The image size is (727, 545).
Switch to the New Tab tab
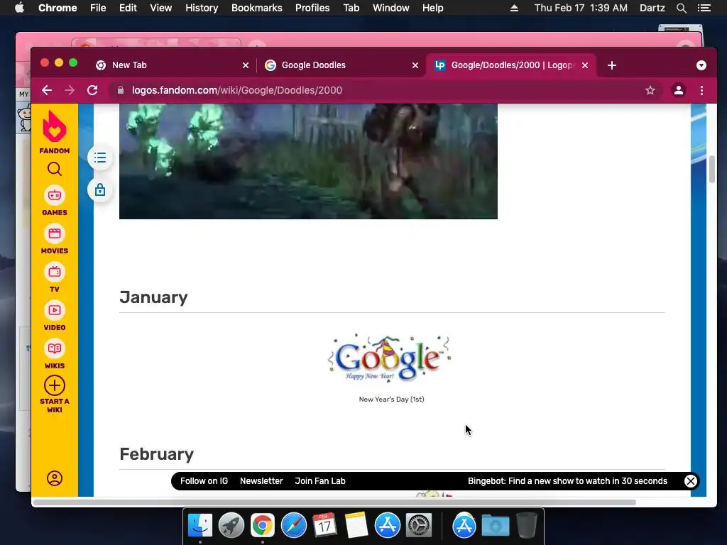172,65
